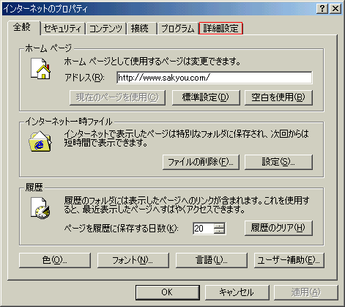Increase the history days with up arrow
The width and height of the screenshot is (345, 307).
point(219,226)
